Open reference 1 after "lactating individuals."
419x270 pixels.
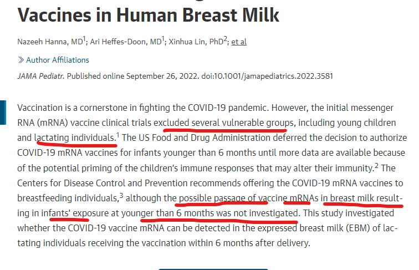tap(118, 134)
